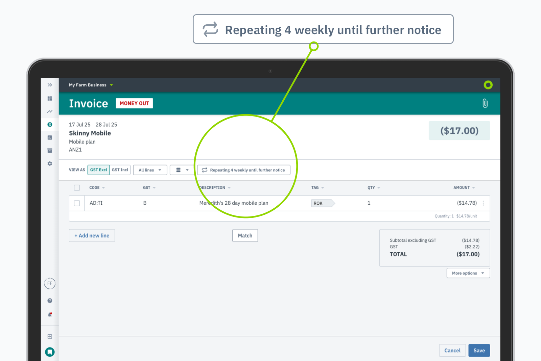The height and width of the screenshot is (361, 541).
Task: Tick the checkbox on the AD:TI line
Action: click(77, 203)
